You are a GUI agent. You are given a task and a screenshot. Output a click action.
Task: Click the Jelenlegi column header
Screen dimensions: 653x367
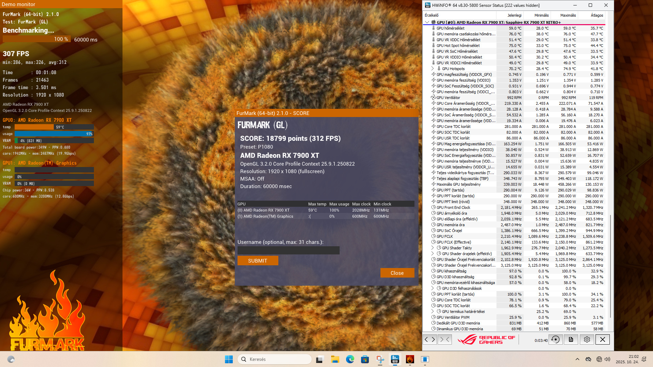pyautogui.click(x=510, y=15)
